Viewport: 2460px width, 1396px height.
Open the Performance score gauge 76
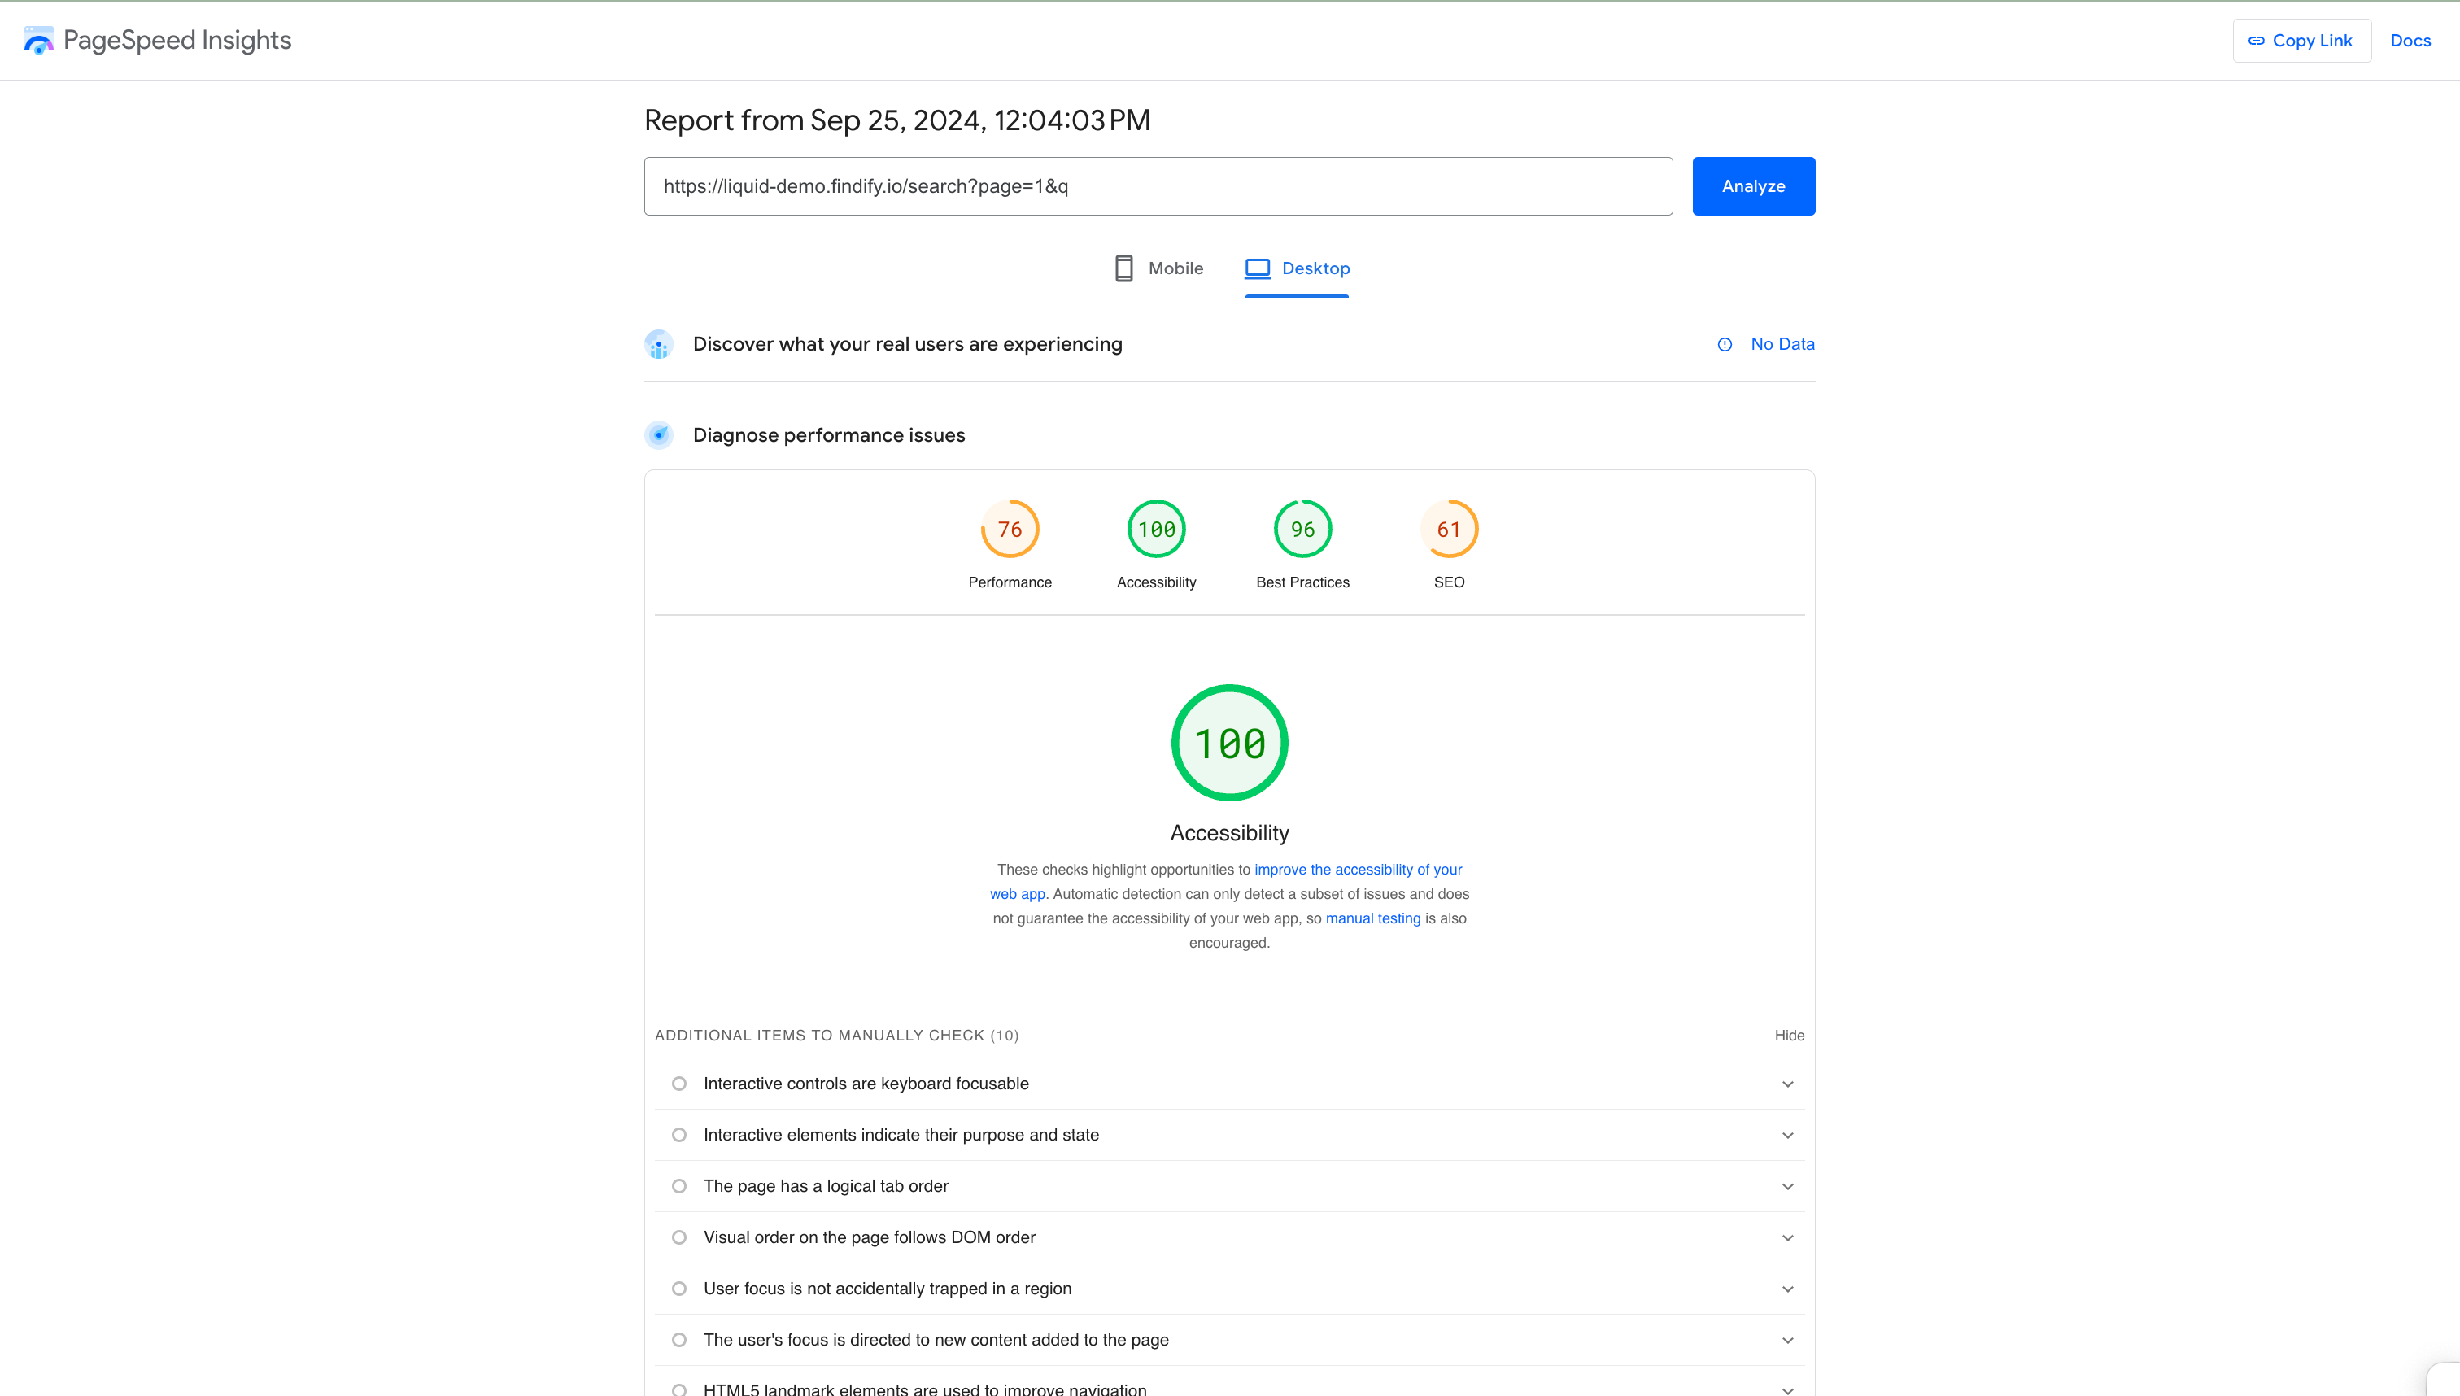point(1010,530)
